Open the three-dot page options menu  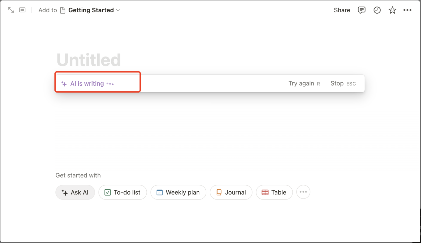(407, 10)
